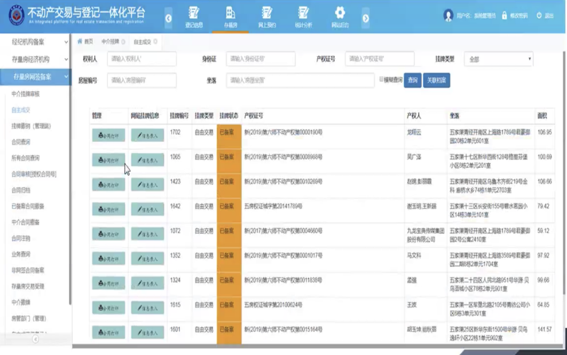The image size is (567, 355).
Task: Open info entry for listing 1423
Action: pyautogui.click(x=147, y=185)
